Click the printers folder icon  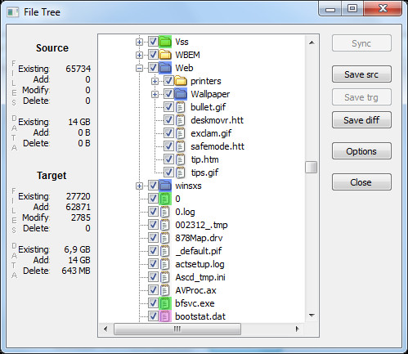(x=181, y=81)
